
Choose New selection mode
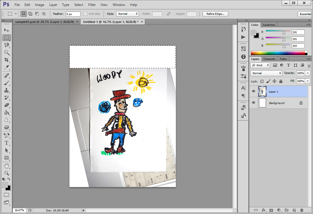tap(24, 14)
